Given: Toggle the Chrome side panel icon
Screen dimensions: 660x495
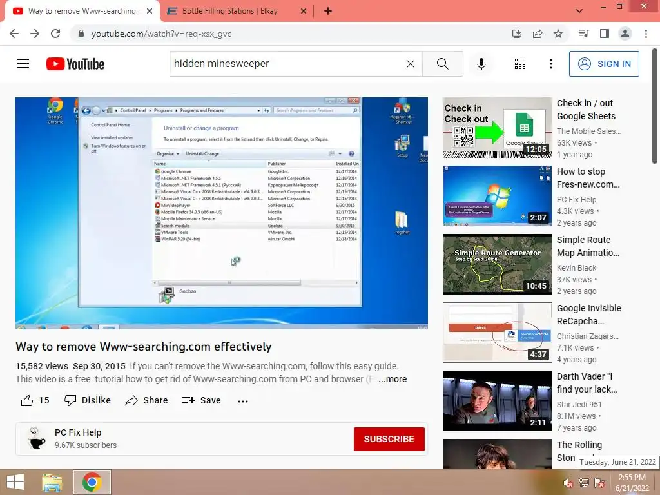Looking at the screenshot, I should (605, 34).
